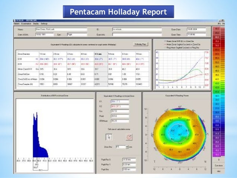
Task: Click the Zone Dia. value field
Action: click(121, 147)
